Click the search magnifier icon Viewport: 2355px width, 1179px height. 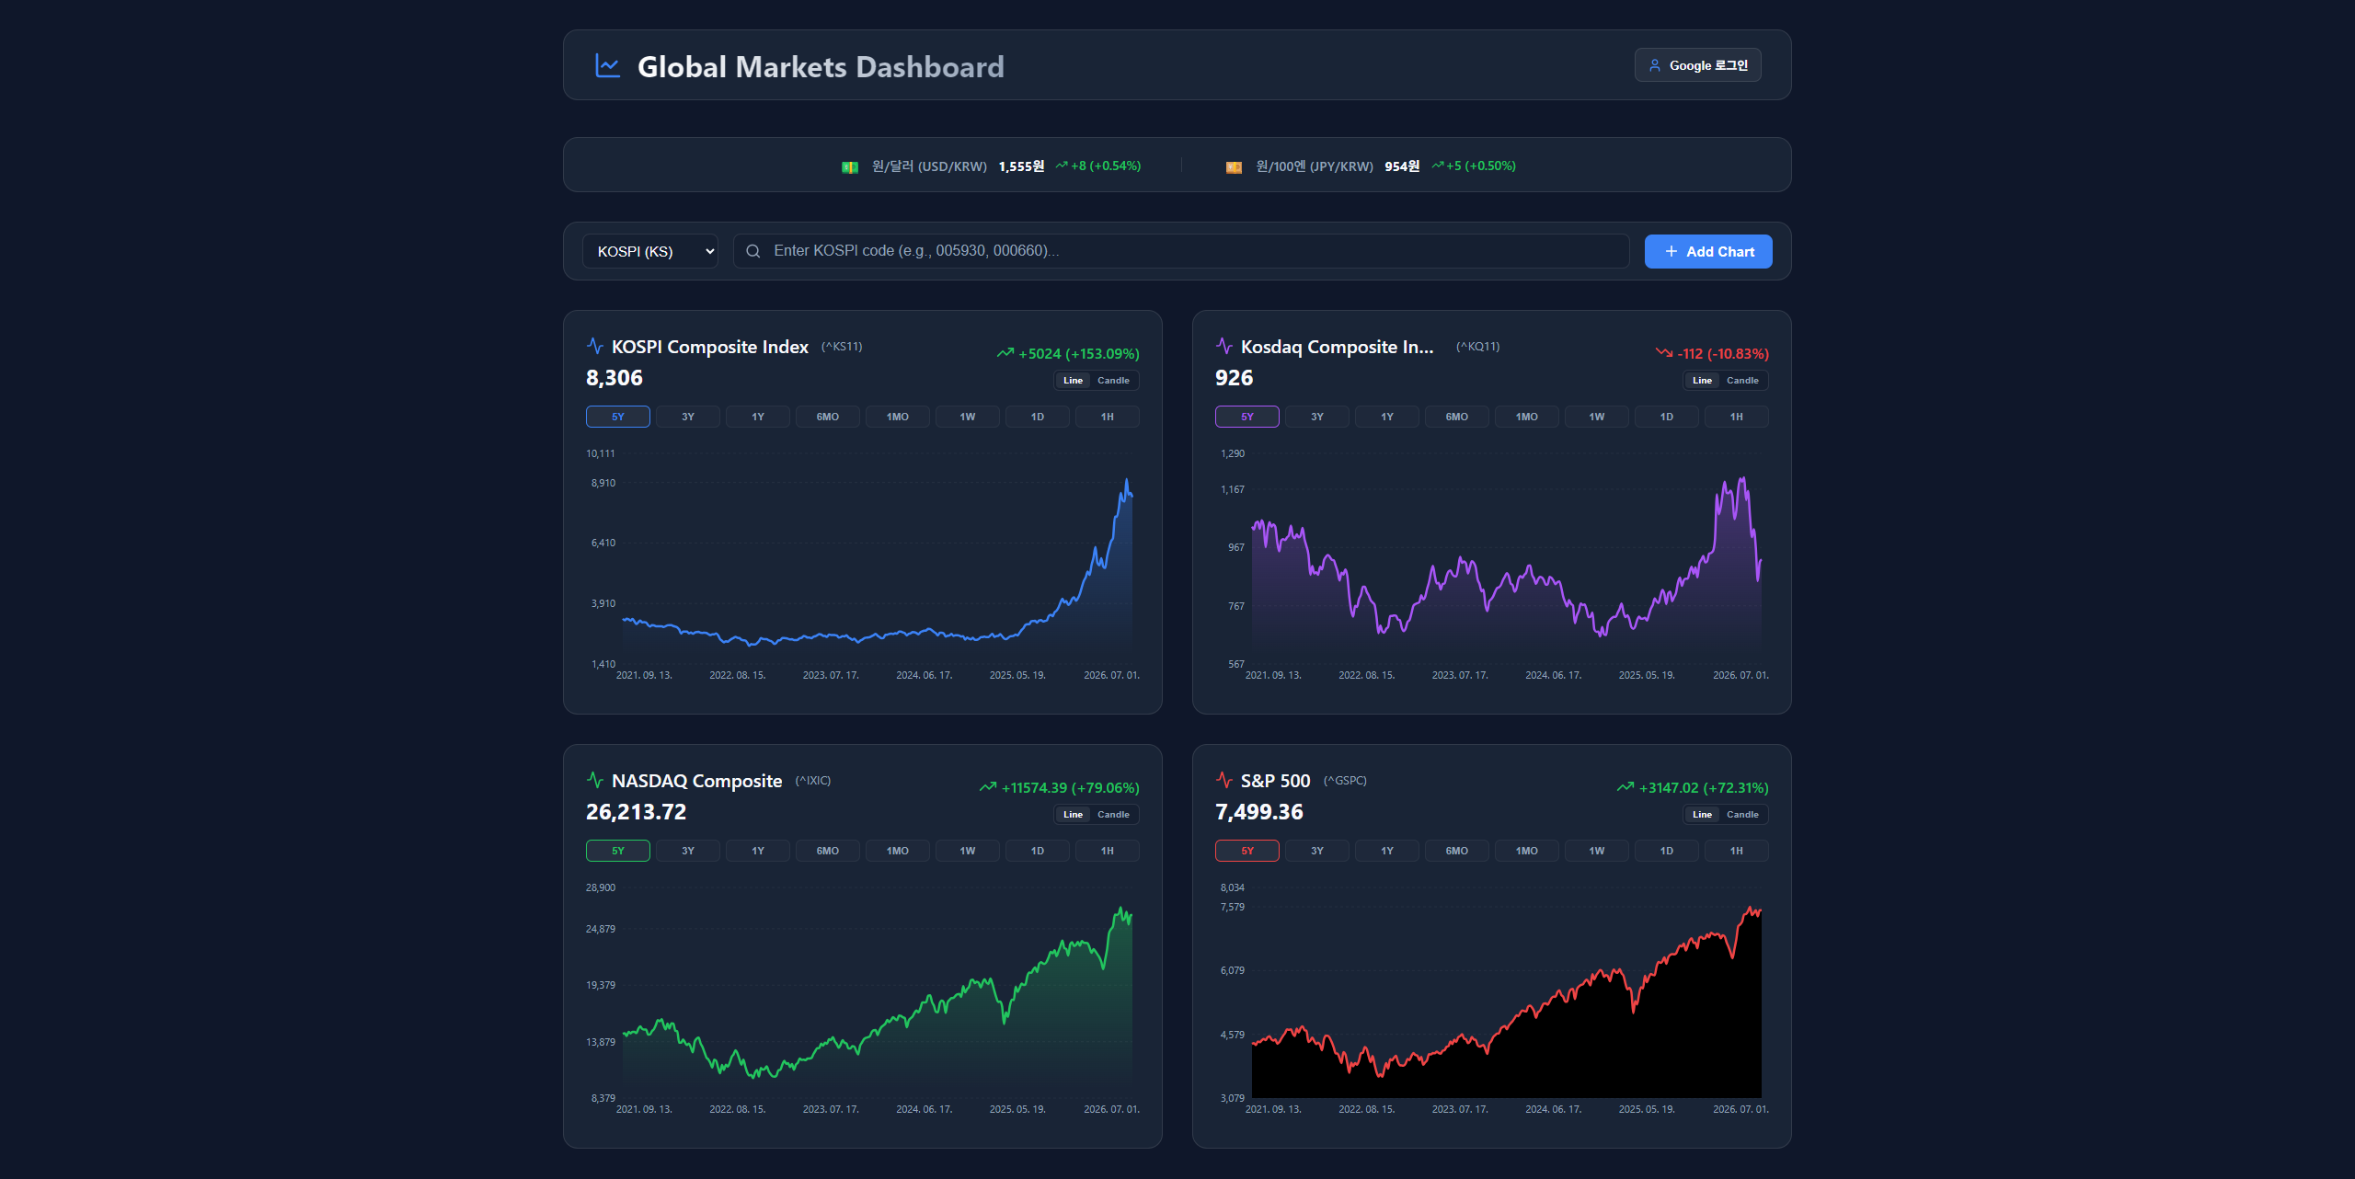(752, 251)
